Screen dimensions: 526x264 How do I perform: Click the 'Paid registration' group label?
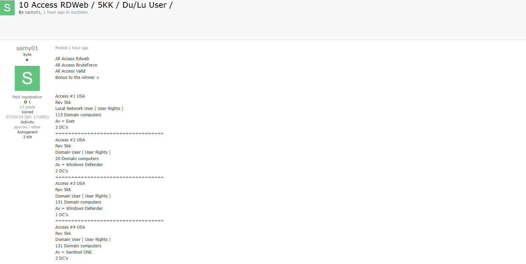coord(27,97)
